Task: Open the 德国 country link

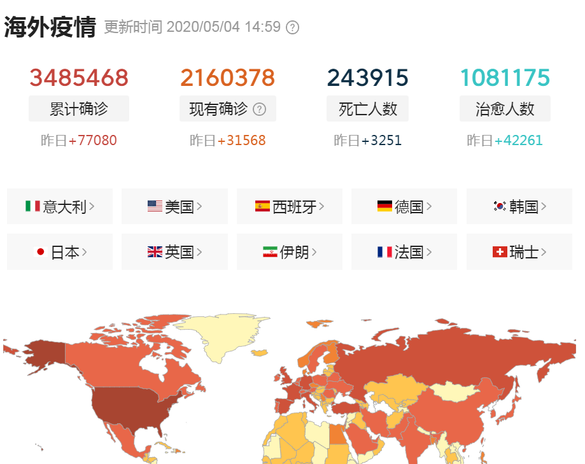Action: pyautogui.click(x=404, y=206)
